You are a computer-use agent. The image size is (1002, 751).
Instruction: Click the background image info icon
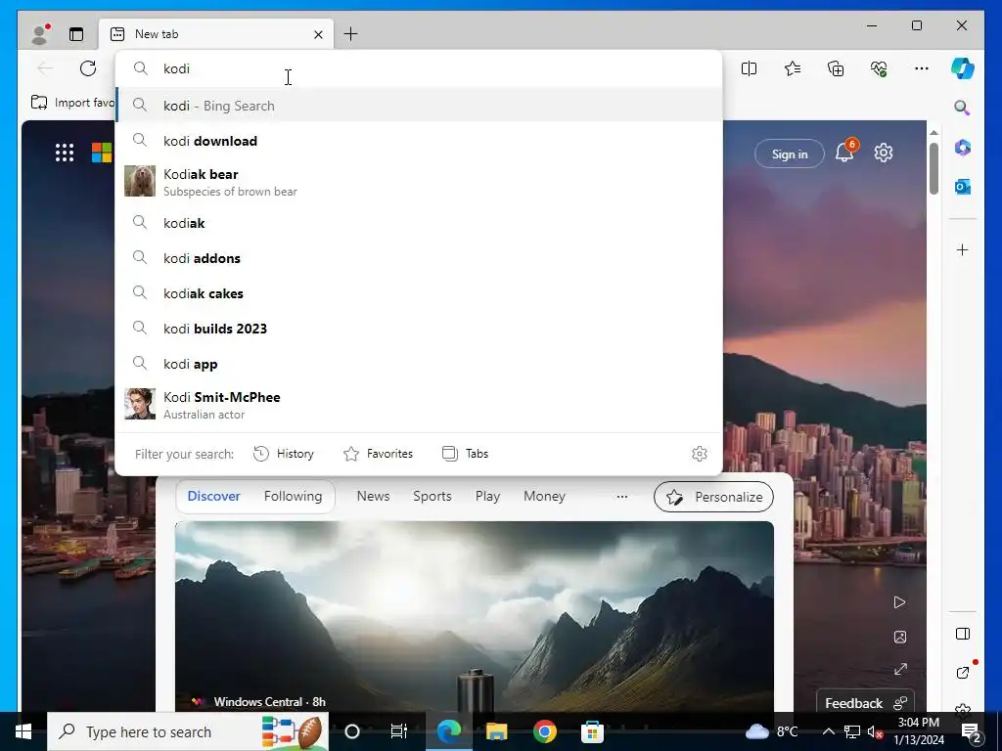900,637
